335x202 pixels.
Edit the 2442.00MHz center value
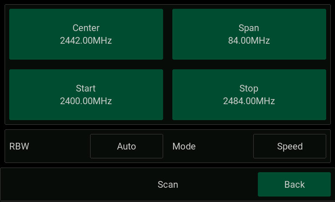pos(86,41)
